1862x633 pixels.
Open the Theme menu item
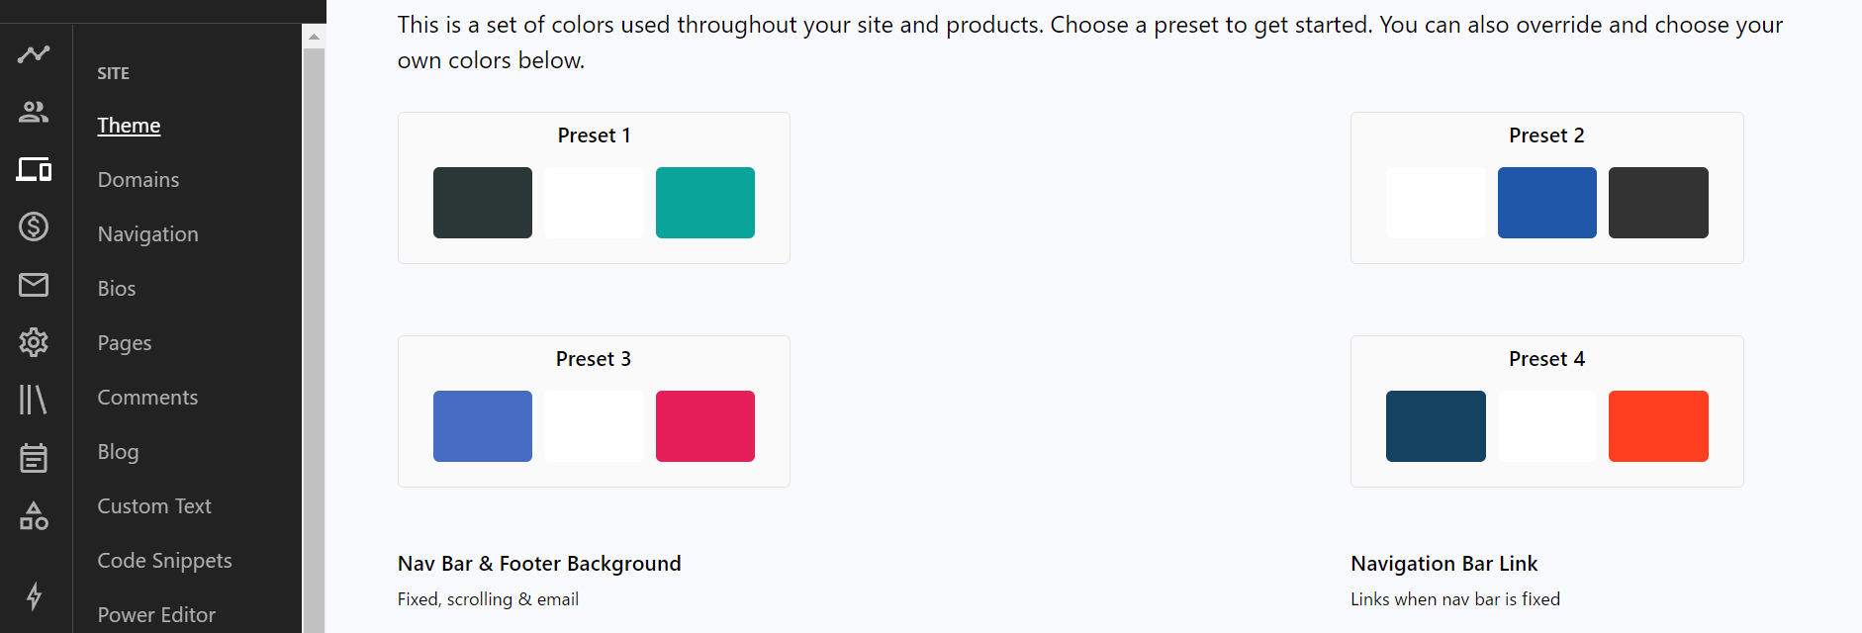[129, 126]
